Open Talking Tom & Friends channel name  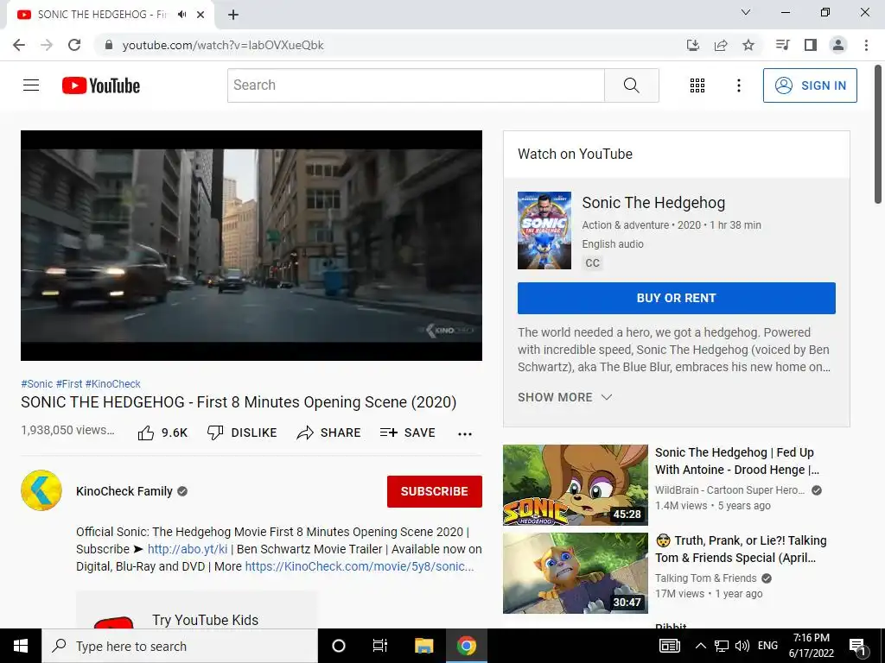pyautogui.click(x=705, y=578)
